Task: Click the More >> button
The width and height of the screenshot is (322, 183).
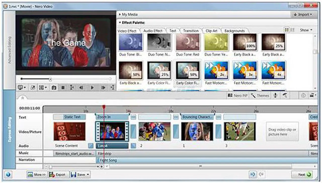Action: [x=37, y=174]
